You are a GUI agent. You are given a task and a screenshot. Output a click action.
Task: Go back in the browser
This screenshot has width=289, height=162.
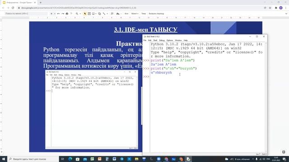[x=3, y=8]
